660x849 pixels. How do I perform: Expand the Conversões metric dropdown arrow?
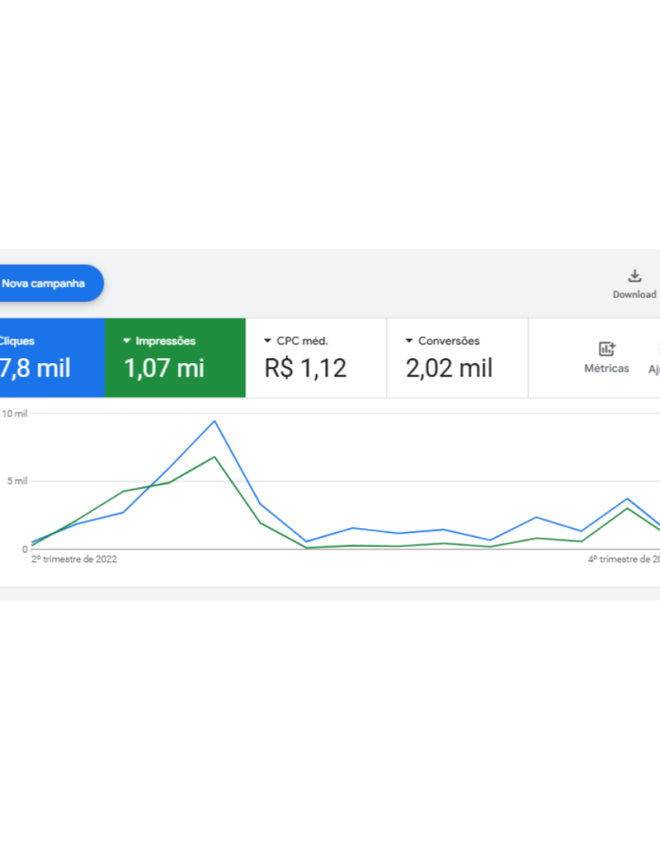[409, 341]
